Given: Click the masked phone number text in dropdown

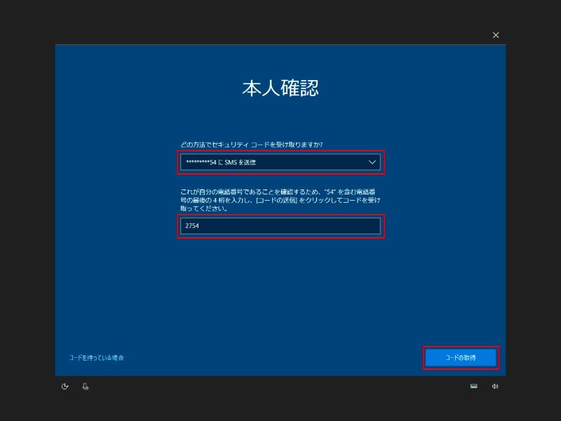Looking at the screenshot, I should point(218,163).
